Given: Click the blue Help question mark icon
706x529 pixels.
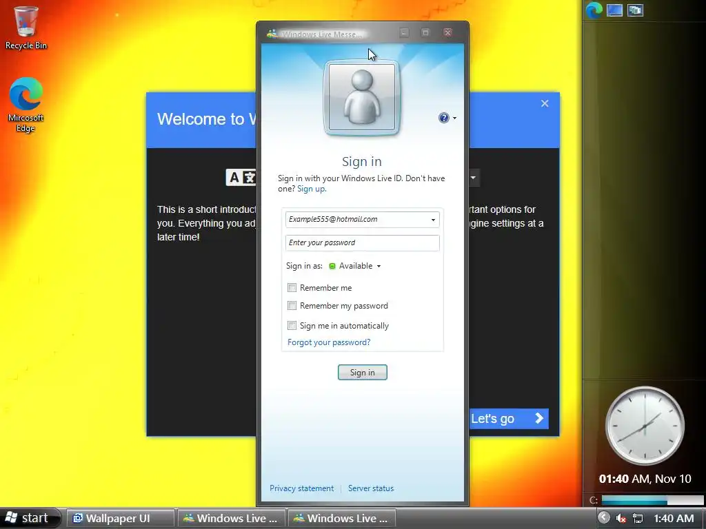Looking at the screenshot, I should pos(443,118).
